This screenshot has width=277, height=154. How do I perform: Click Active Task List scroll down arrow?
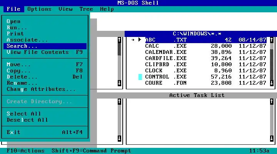272,138
